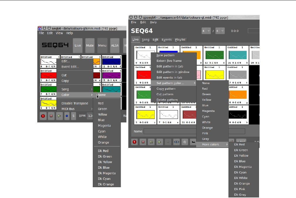Click the Name input field in qpseq64

(194, 131)
